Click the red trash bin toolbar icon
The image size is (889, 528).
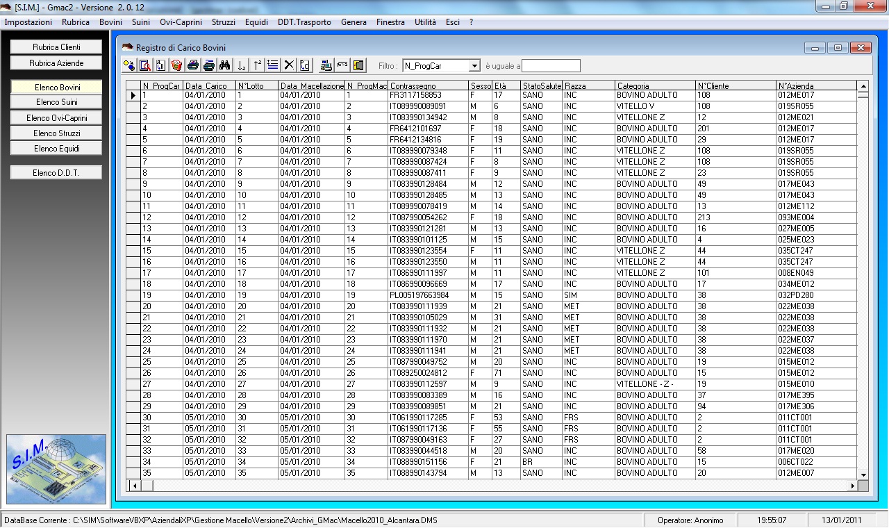176,65
